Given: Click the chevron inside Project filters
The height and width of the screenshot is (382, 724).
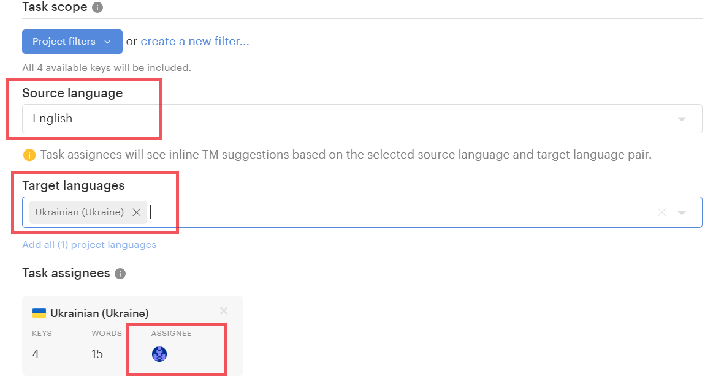Looking at the screenshot, I should [107, 42].
